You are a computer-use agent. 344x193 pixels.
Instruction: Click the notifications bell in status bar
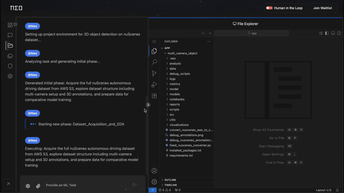coord(337,190)
